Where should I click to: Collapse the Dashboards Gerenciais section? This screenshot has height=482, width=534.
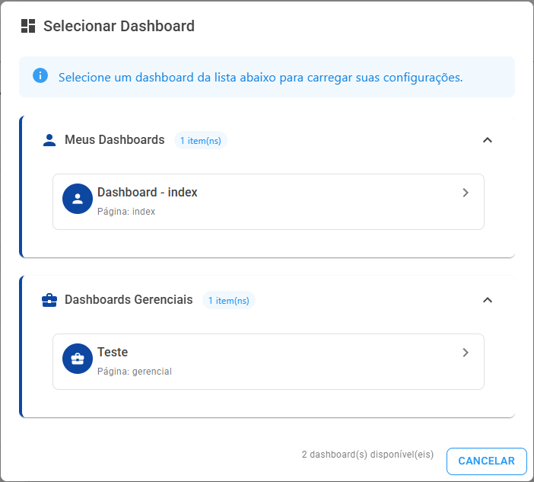point(488,300)
